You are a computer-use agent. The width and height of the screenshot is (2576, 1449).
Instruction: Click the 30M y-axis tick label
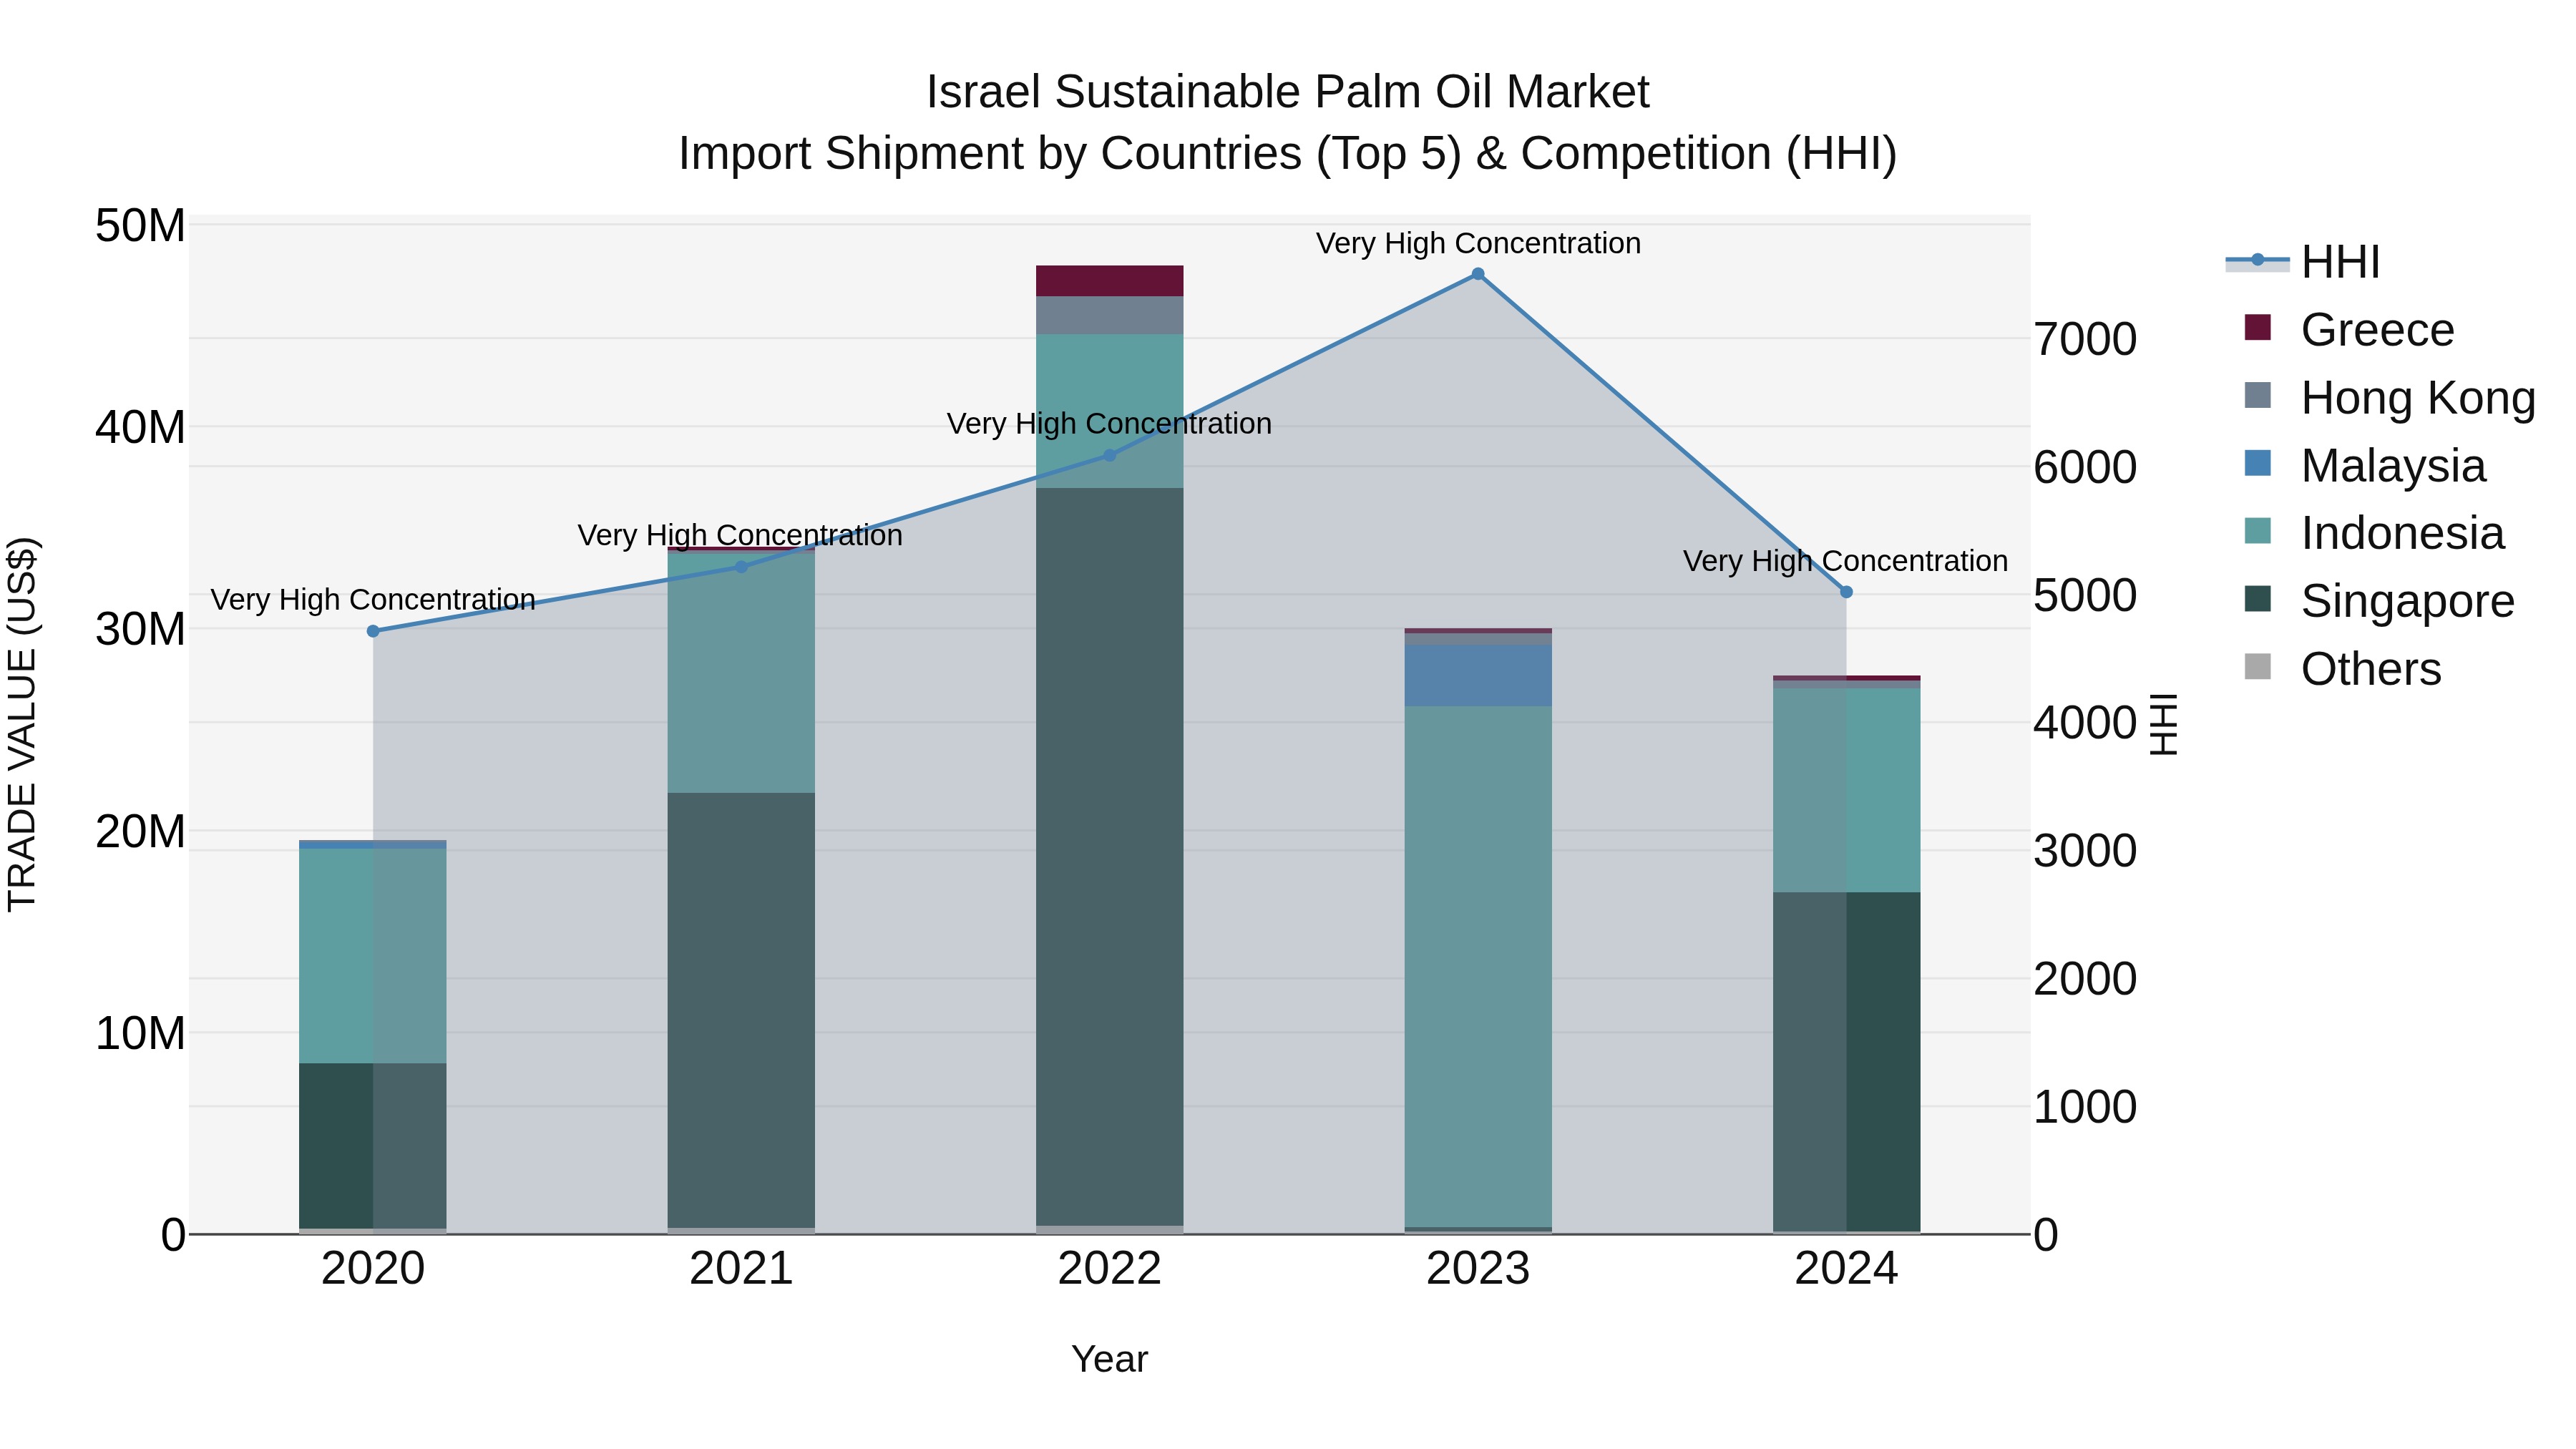tap(140, 629)
